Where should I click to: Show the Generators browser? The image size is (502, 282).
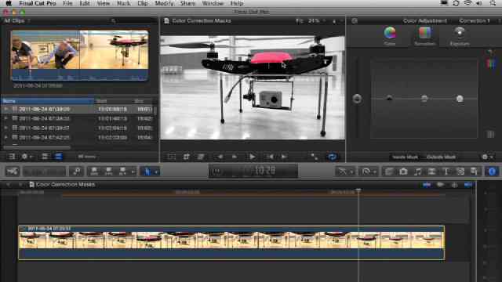tap(460, 172)
